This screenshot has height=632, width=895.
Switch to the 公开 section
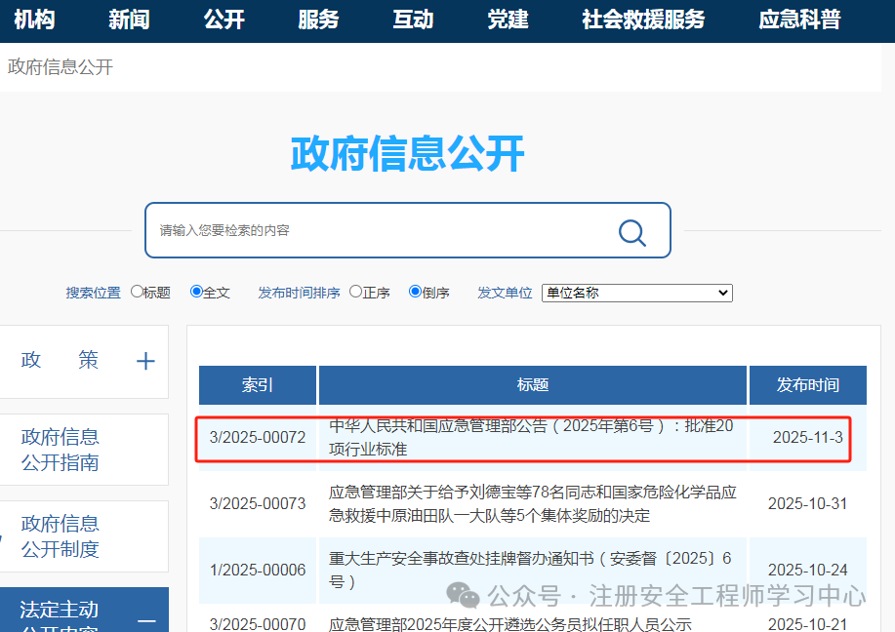pyautogui.click(x=224, y=20)
